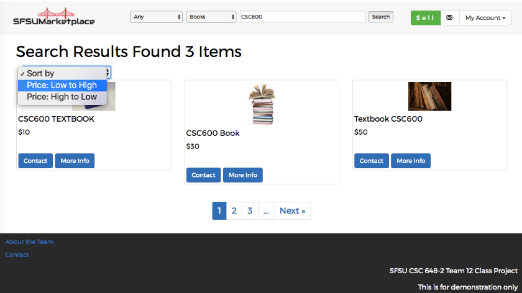Screen dimensions: 522x293
Task: Click the Next » pagination link
Action: click(292, 211)
